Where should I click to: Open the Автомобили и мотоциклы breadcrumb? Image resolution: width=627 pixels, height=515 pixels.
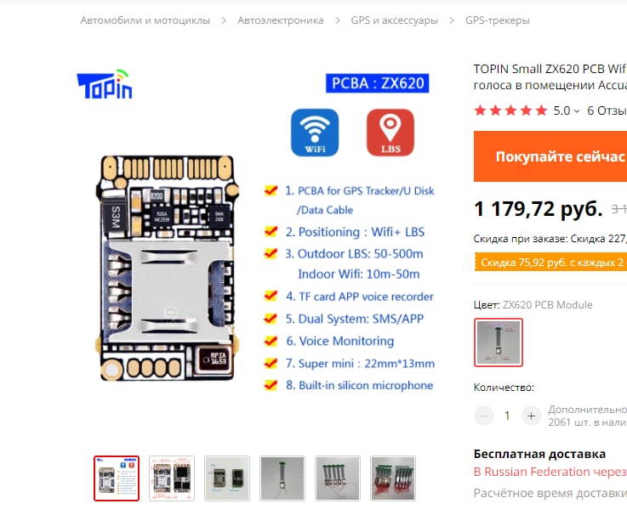(x=145, y=20)
